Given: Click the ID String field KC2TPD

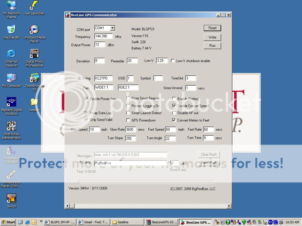Looking at the screenshot, I should tap(104, 78).
